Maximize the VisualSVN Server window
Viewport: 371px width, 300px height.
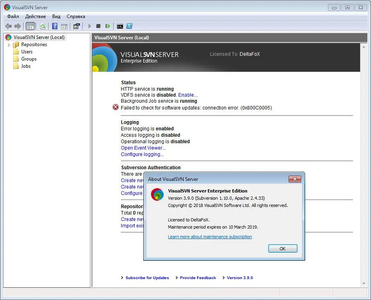tap(347, 7)
